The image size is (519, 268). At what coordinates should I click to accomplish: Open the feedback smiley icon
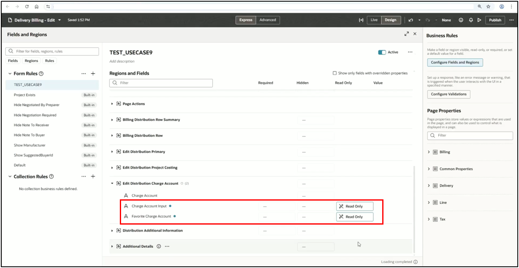[461, 20]
